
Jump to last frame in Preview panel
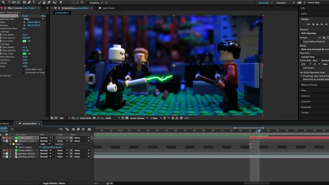tap(326, 24)
